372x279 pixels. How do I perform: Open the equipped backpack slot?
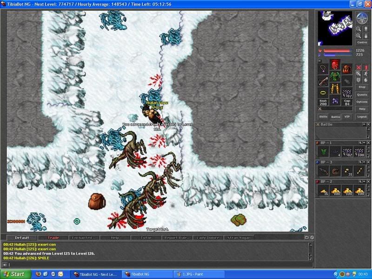347,69
